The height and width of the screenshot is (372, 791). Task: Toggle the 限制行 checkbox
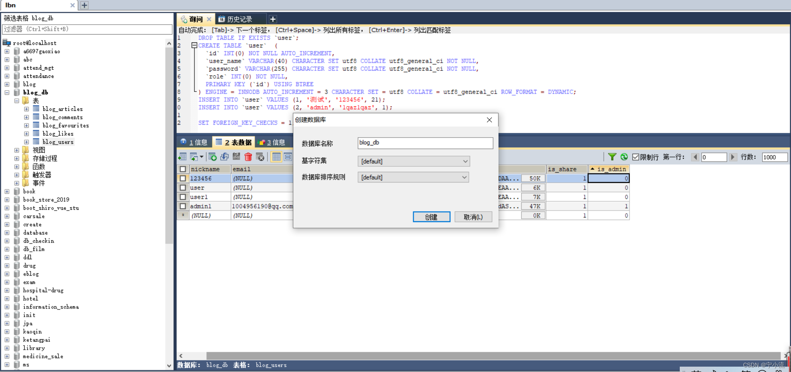636,157
